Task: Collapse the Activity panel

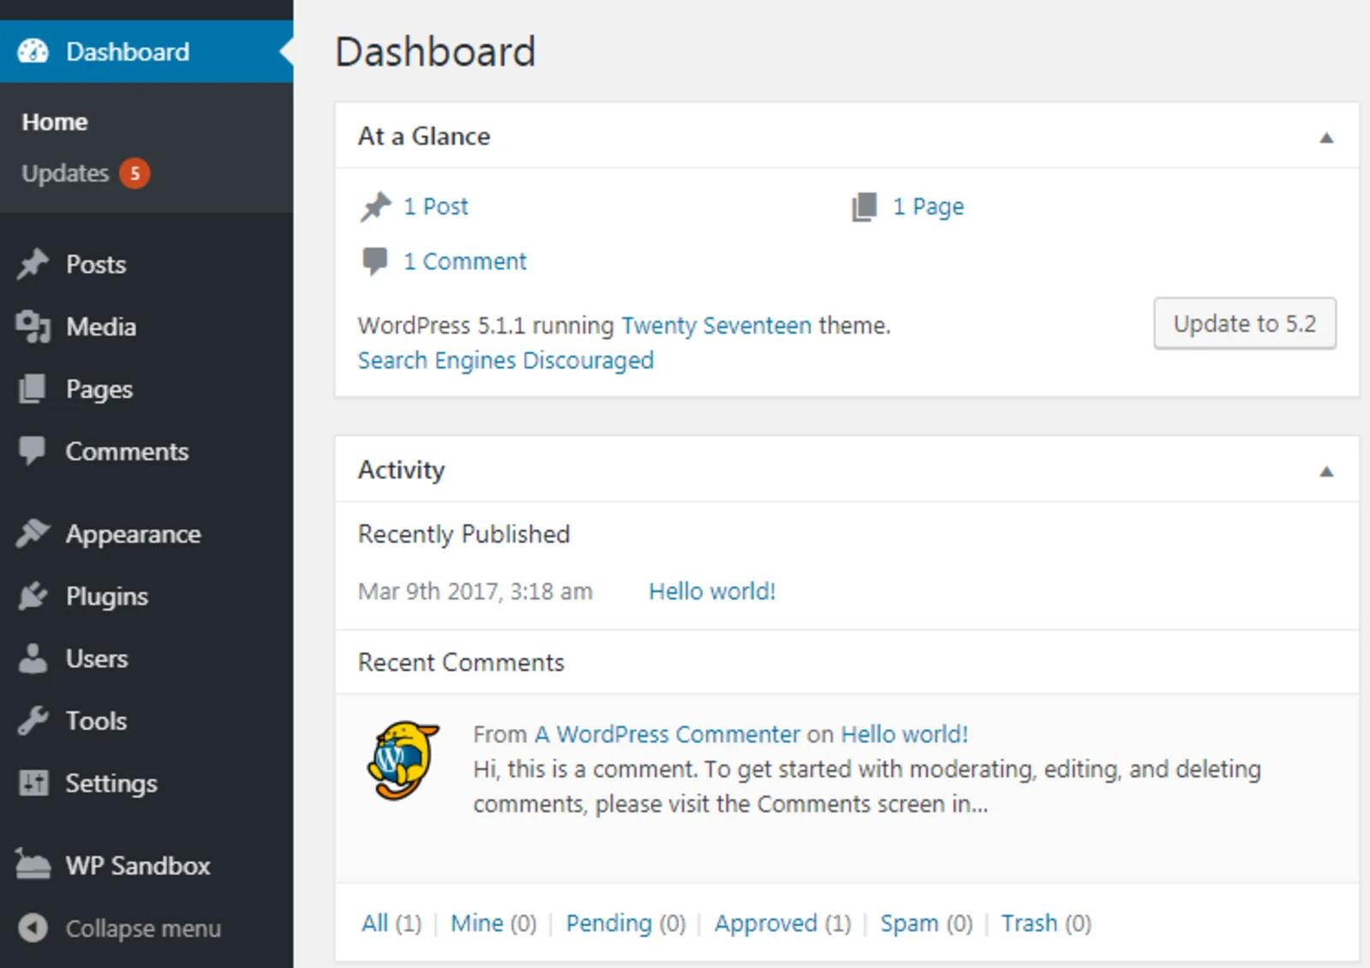Action: (1326, 472)
